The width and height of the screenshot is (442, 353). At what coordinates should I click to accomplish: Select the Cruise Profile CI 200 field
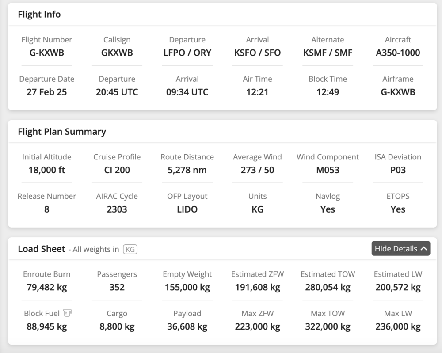click(x=117, y=170)
